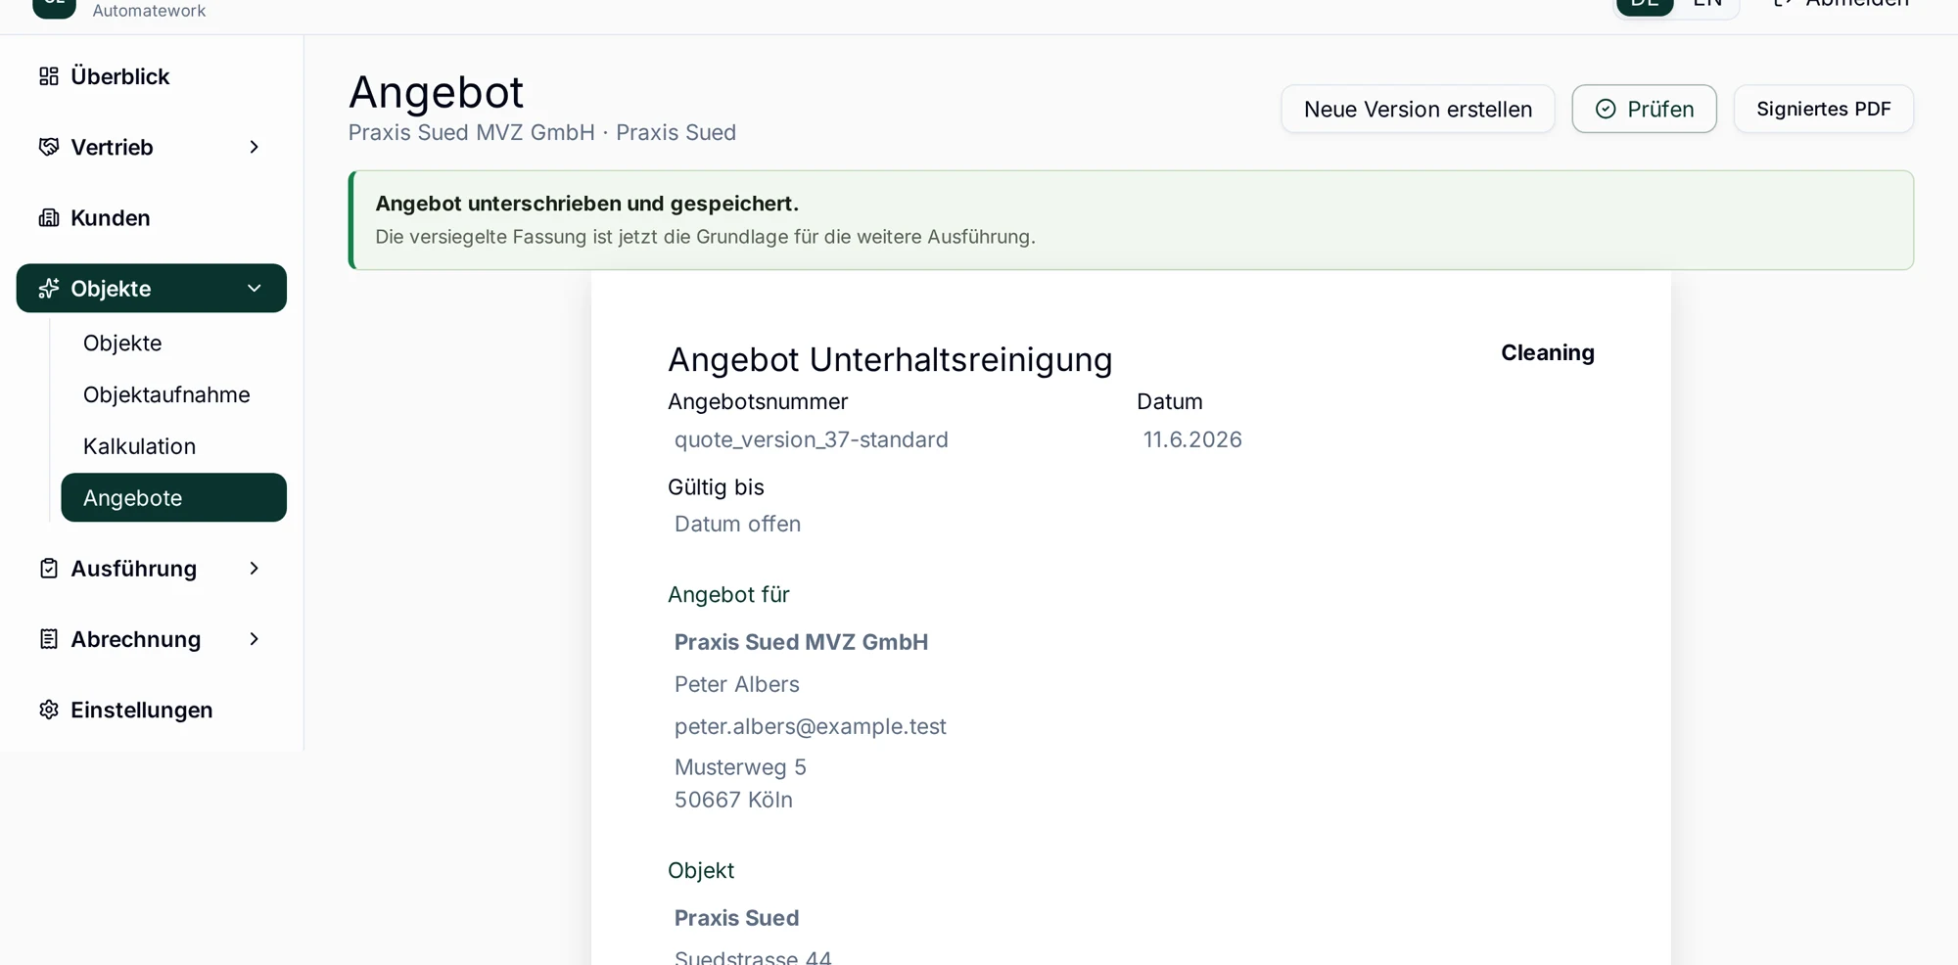This screenshot has width=1958, height=965.
Task: Click the Prüfen button
Action: [x=1644, y=109]
